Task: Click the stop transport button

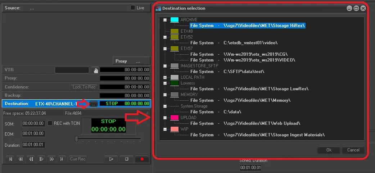Action: (x=126, y=159)
